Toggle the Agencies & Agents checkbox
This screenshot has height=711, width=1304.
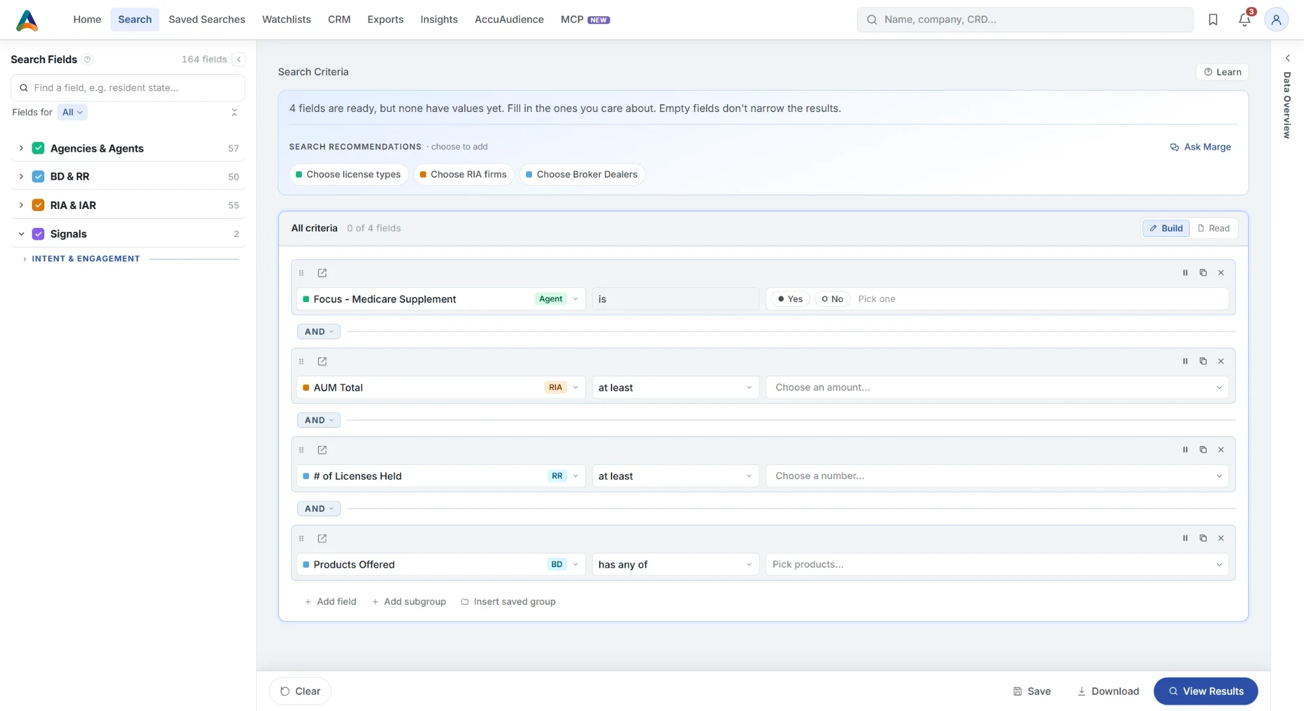(38, 148)
